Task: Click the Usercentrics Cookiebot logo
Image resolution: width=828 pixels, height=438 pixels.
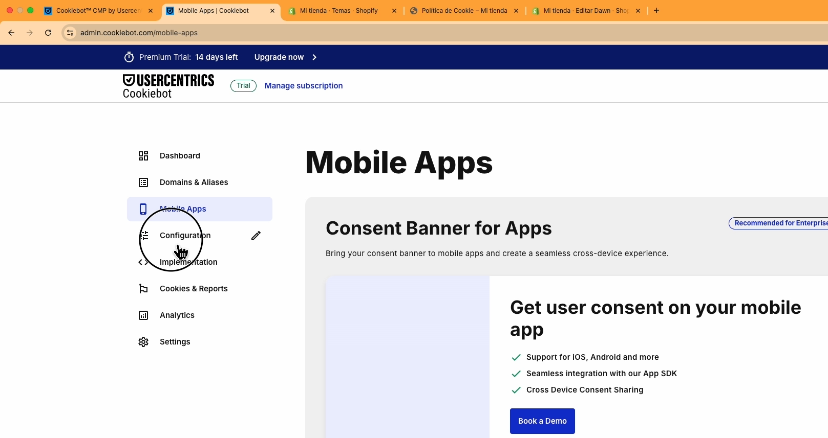Action: (168, 86)
